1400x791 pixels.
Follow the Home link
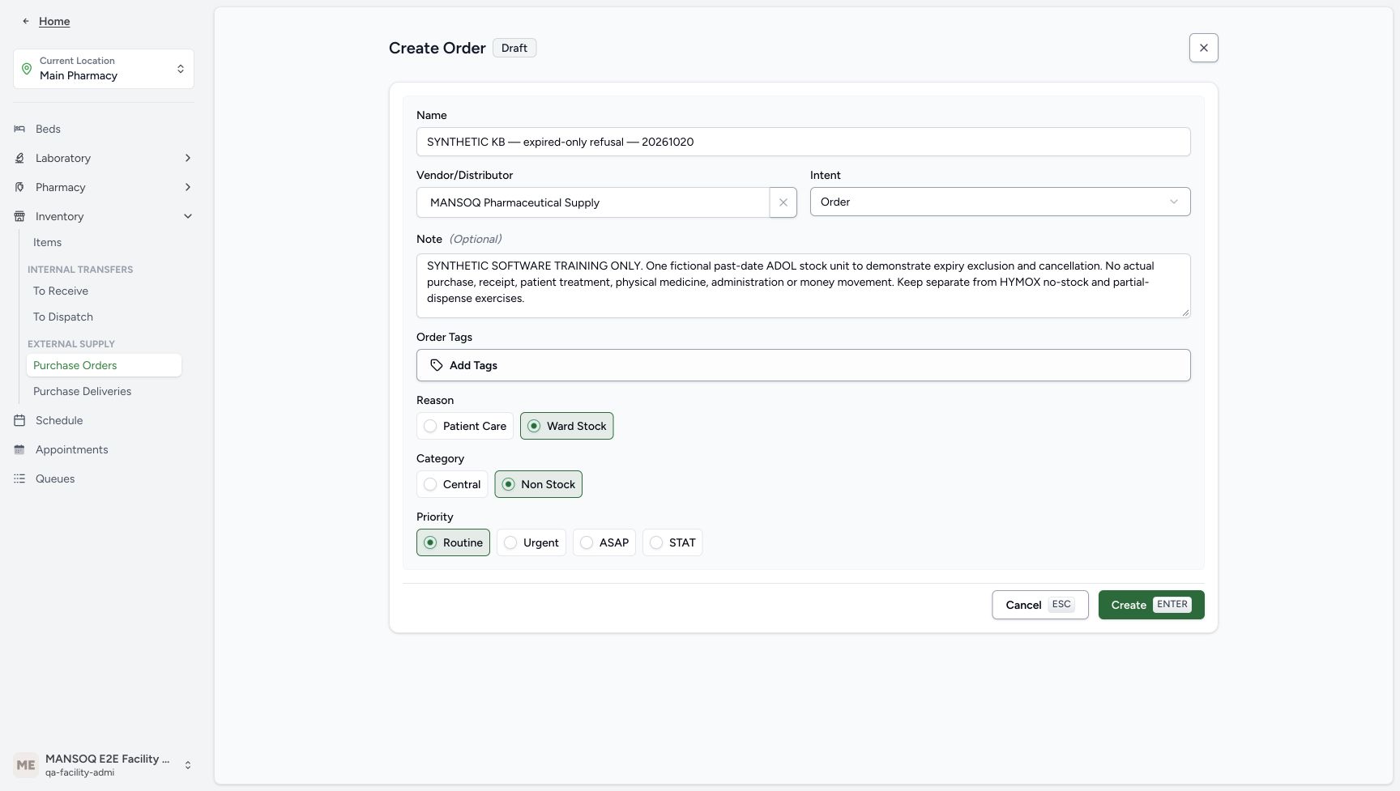tap(54, 21)
